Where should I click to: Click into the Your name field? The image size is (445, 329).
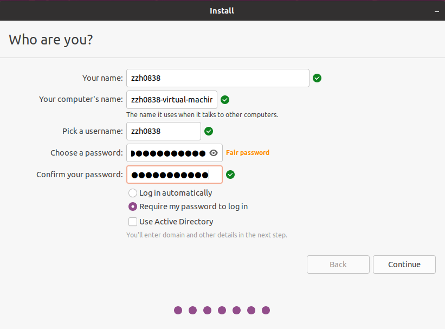point(217,78)
